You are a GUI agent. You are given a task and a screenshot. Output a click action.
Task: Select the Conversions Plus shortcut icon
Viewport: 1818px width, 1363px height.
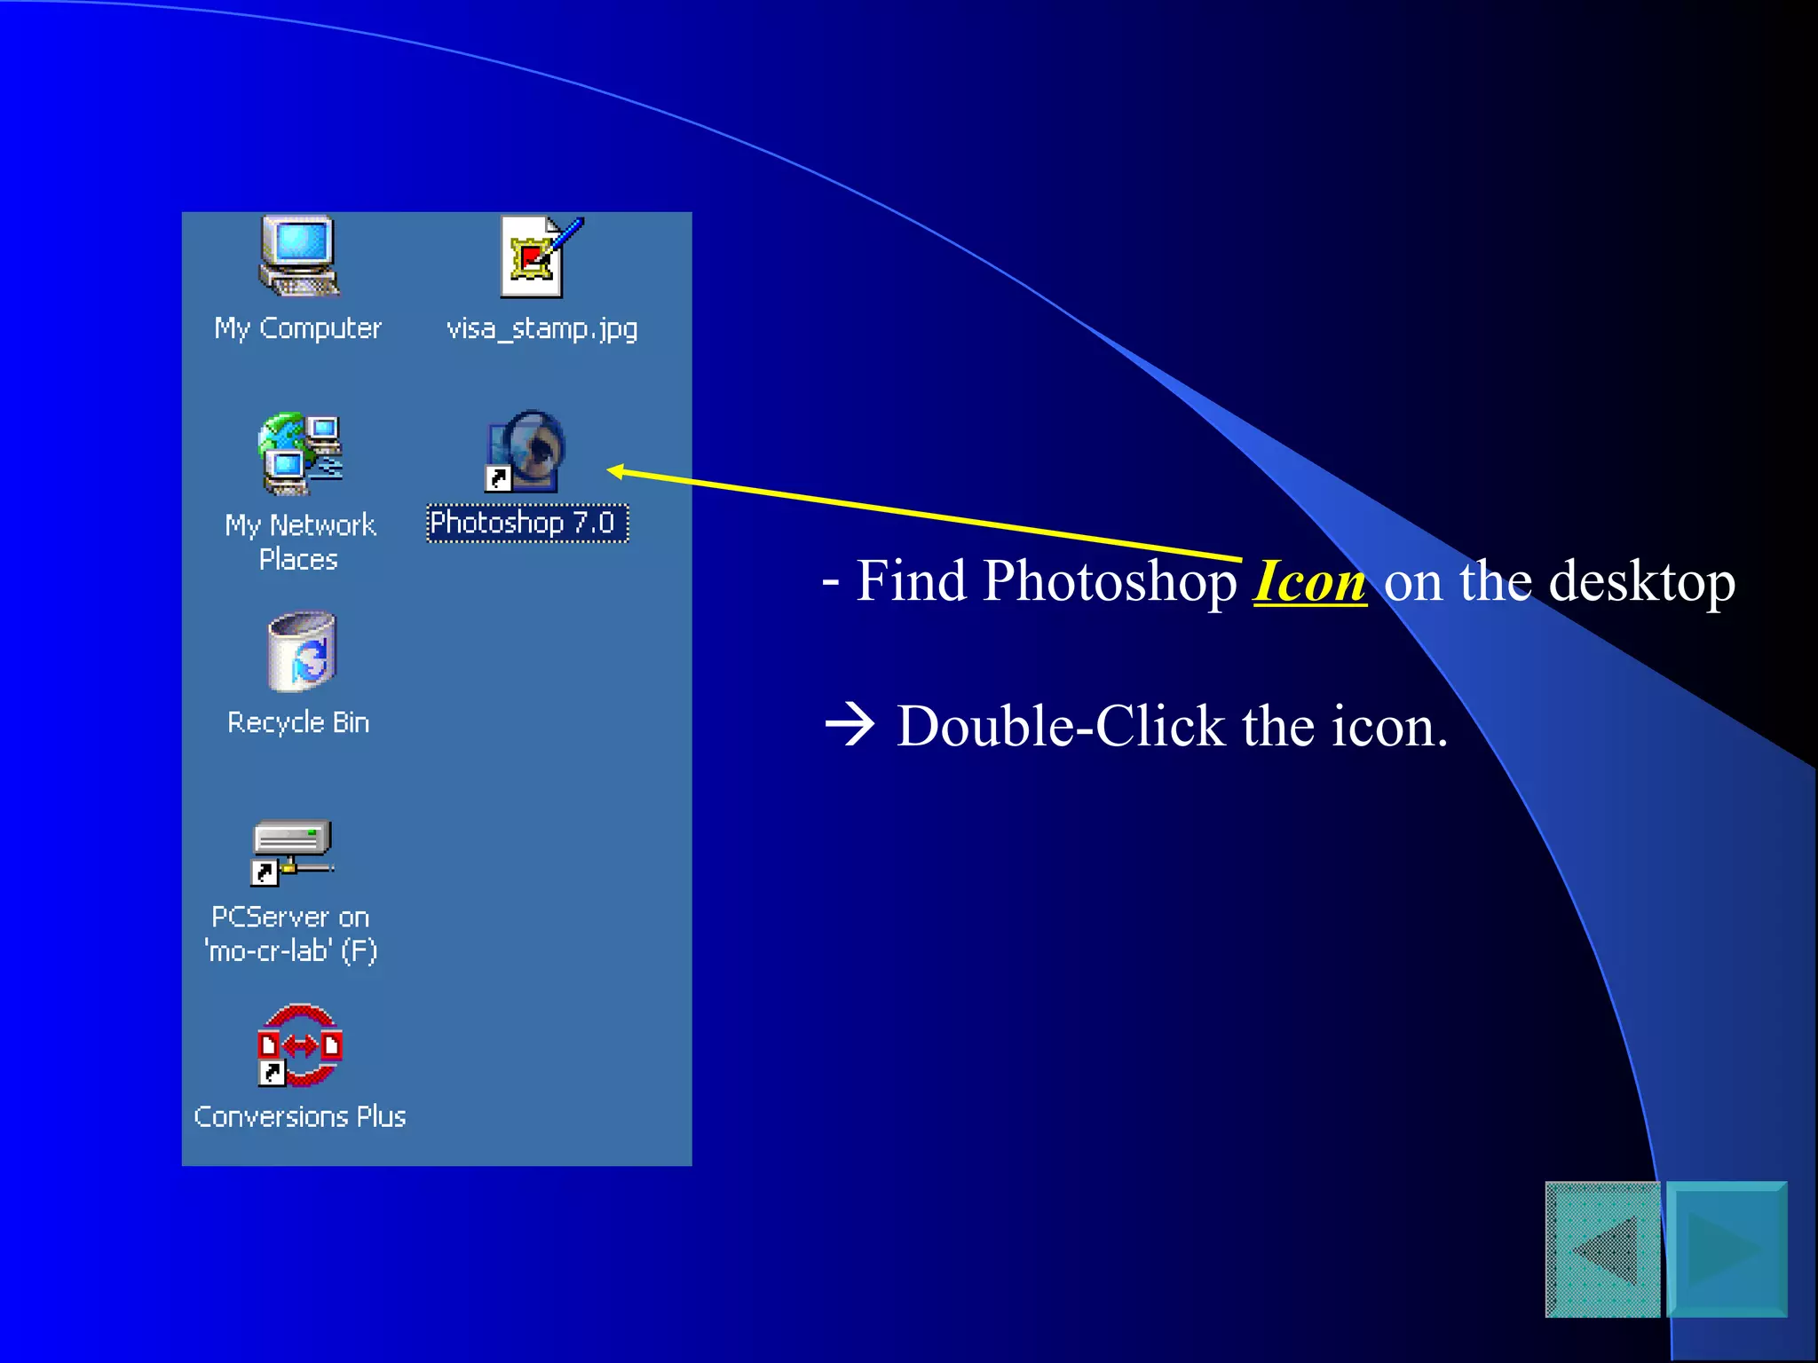(300, 1045)
